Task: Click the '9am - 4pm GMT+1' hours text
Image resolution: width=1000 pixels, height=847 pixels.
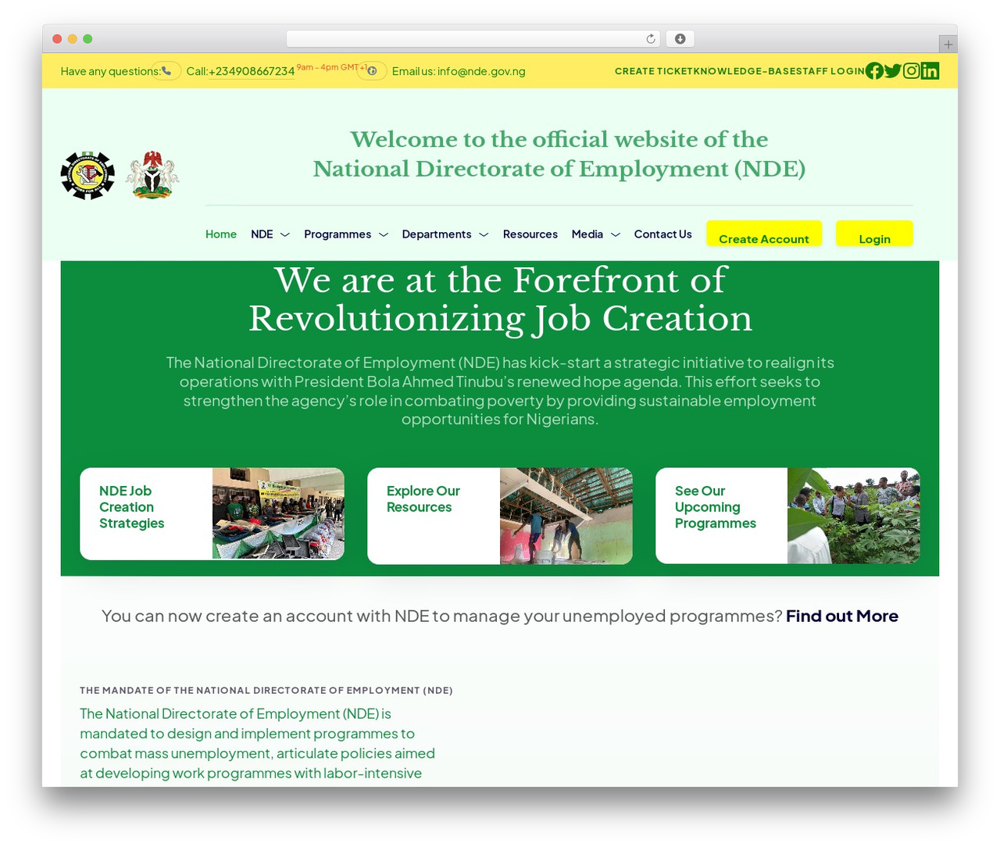Action: point(332,67)
